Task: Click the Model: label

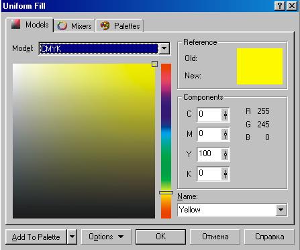Action: tap(23, 48)
